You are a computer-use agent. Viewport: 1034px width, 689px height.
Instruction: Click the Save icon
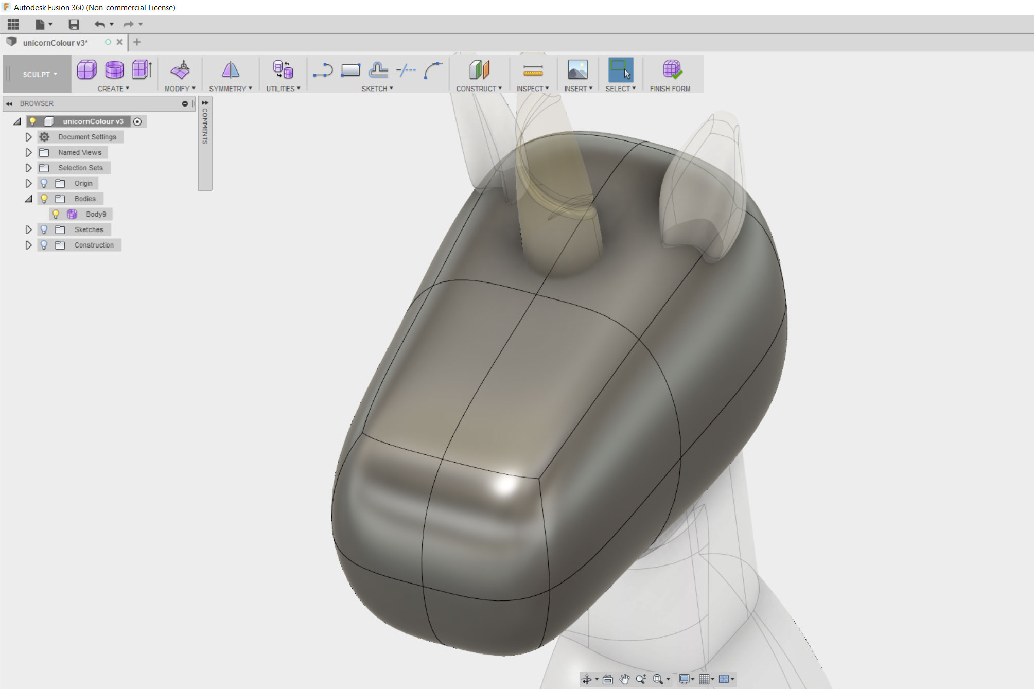coord(74,24)
